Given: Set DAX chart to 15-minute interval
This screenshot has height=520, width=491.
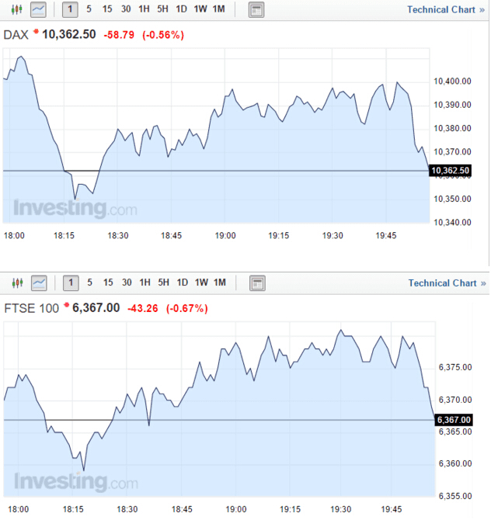Looking at the screenshot, I should pos(107,10).
